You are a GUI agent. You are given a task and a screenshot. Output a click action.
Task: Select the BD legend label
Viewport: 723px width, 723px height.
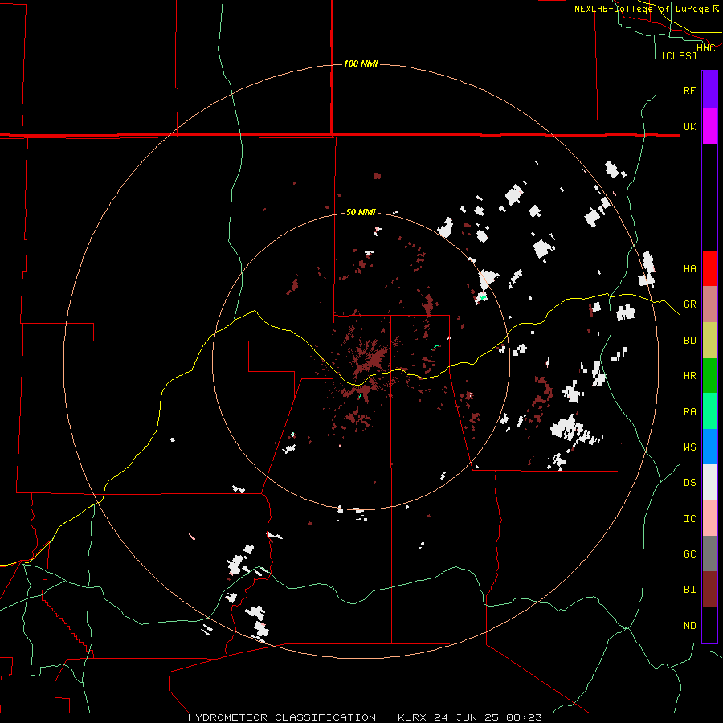click(x=689, y=341)
